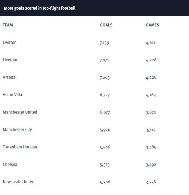Select the Chelsea team name
Image resolution: width=189 pixels, height=195 pixels.
pyautogui.click(x=10, y=164)
